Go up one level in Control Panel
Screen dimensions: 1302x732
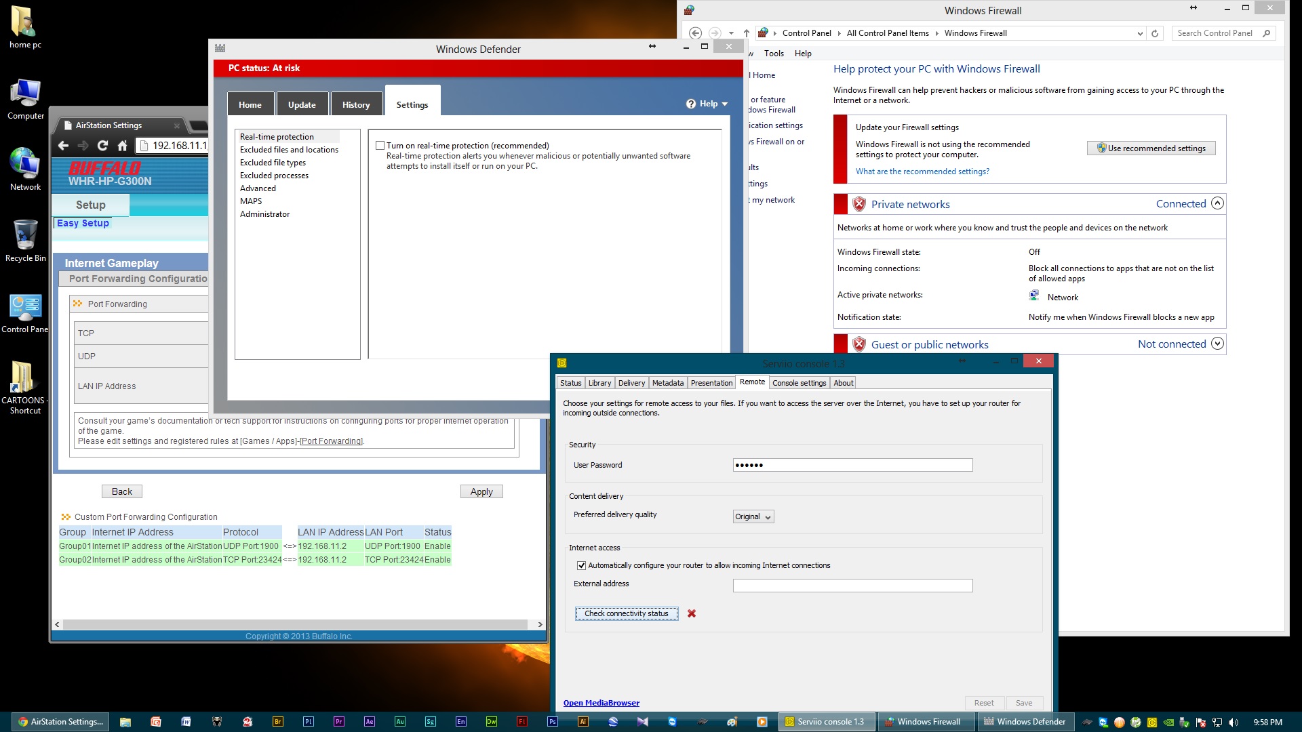coord(747,33)
